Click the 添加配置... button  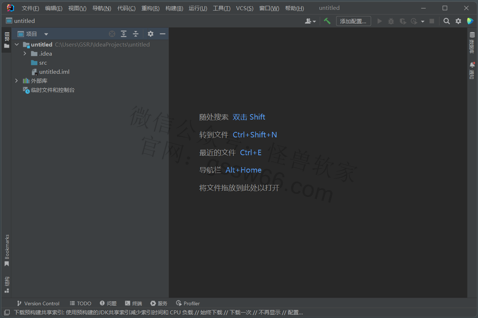click(x=353, y=21)
